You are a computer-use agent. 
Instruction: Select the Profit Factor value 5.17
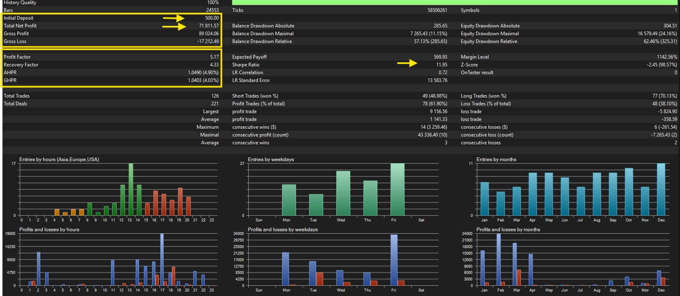click(x=214, y=57)
